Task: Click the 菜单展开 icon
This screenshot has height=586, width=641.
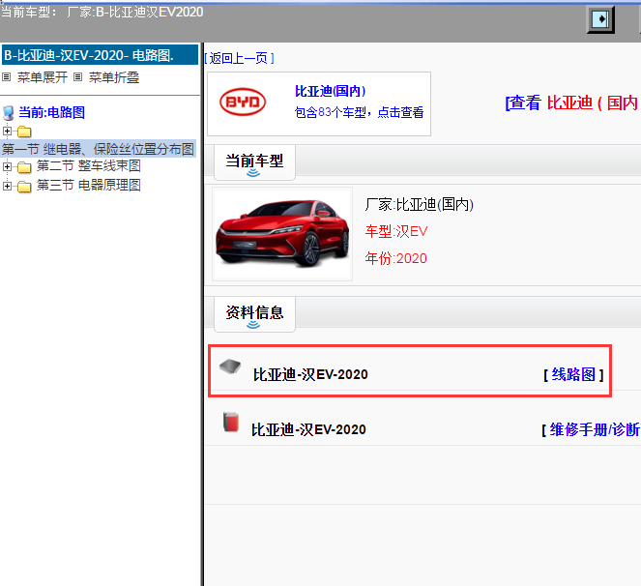Action: (x=6, y=77)
